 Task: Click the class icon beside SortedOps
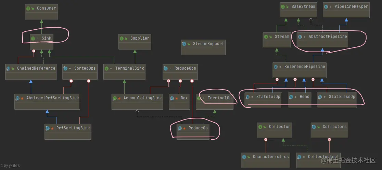(65, 69)
